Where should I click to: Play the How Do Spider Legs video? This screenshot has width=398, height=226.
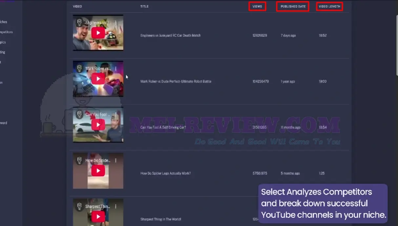[98, 171]
